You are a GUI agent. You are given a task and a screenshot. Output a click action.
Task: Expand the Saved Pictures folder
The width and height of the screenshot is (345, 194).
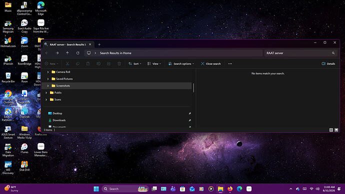click(47, 78)
